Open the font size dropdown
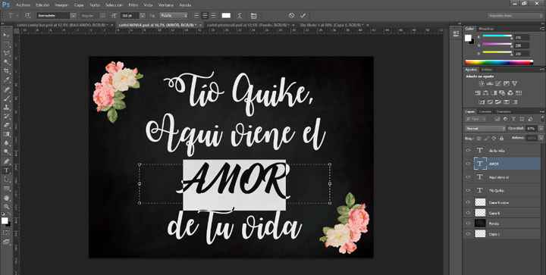Image resolution: width=546 pixels, height=275 pixels. click(143, 16)
